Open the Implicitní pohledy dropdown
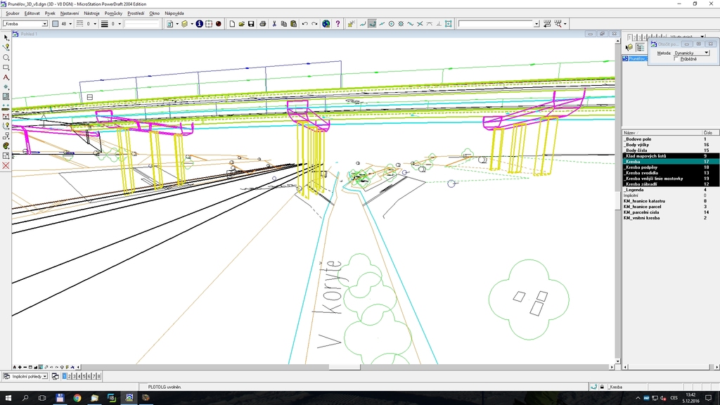Screen dimensions: 720x405 coord(45,376)
